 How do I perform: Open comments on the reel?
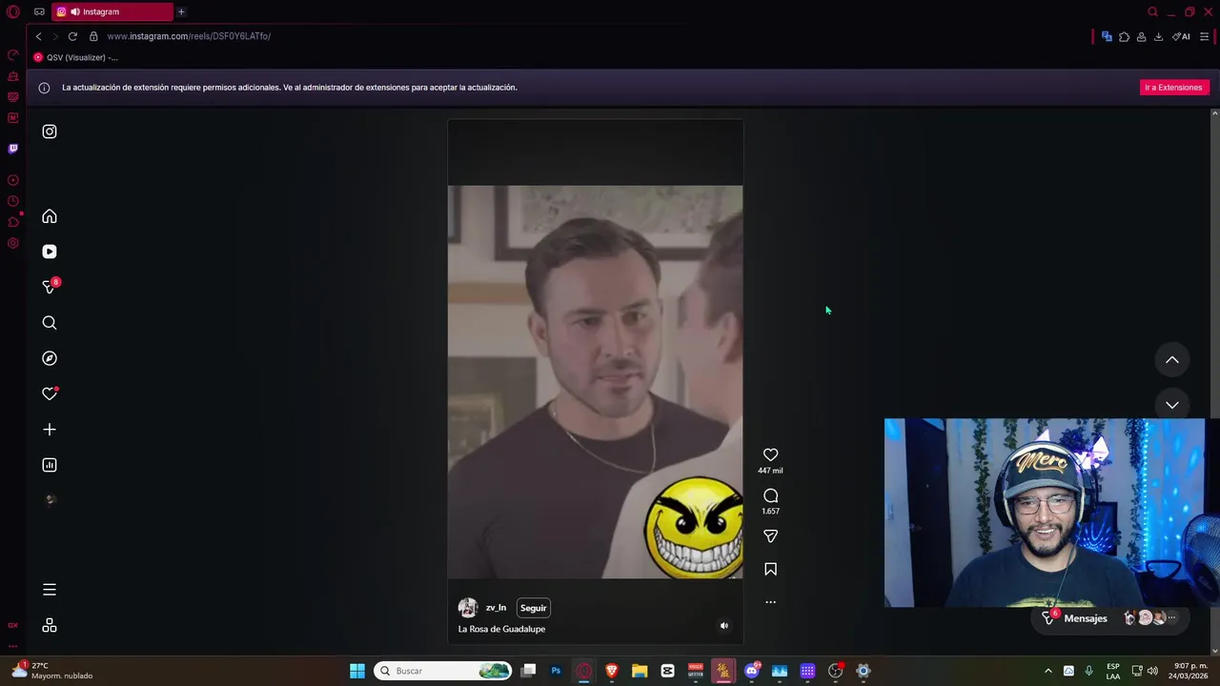pyautogui.click(x=770, y=495)
